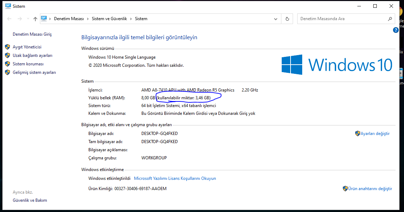This screenshot has width=404, height=212.
Task: Select processor text AMD A8-7410 APU
Action: click(159, 90)
